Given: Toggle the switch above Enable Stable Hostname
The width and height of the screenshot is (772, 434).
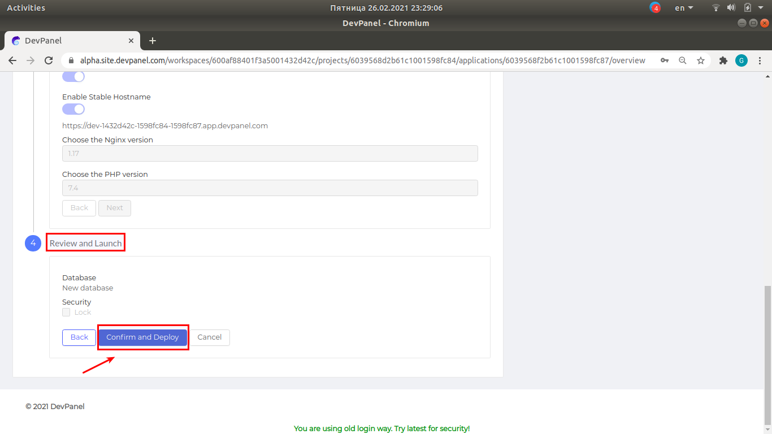Looking at the screenshot, I should (x=73, y=76).
